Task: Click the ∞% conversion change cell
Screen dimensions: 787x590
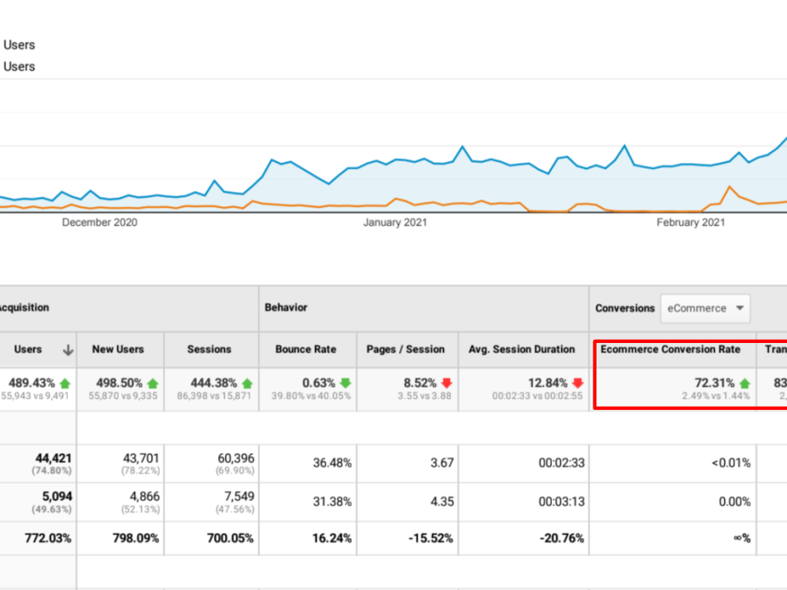Action: point(742,538)
